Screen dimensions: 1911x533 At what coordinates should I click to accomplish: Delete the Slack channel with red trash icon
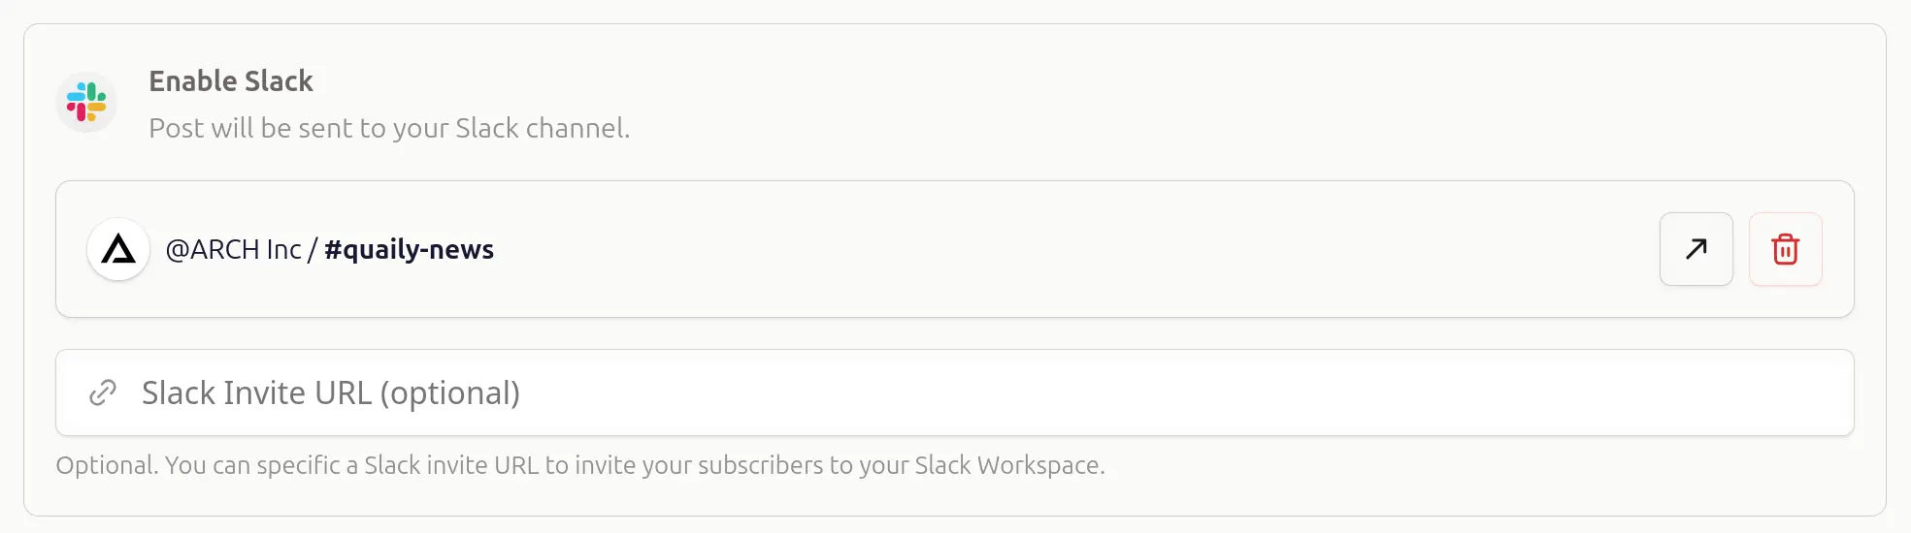pos(1785,249)
